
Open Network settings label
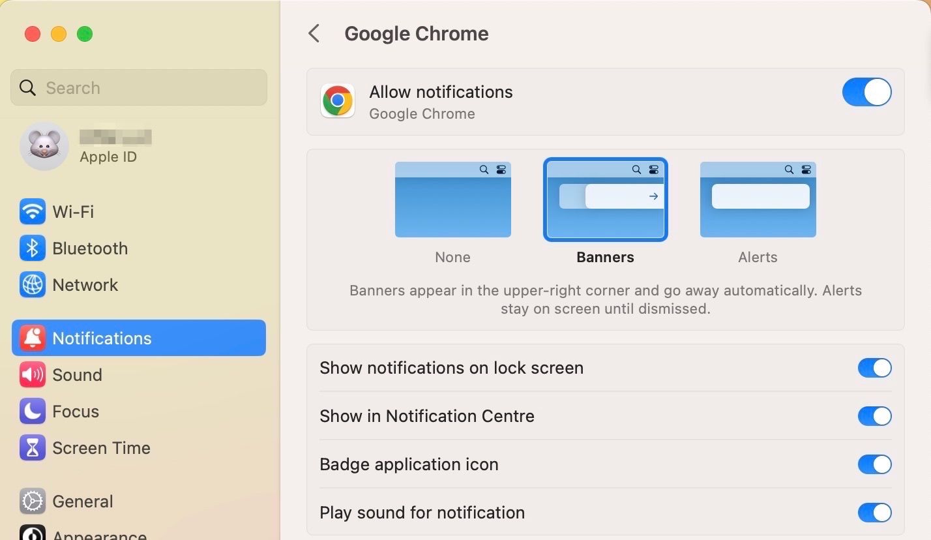click(85, 285)
